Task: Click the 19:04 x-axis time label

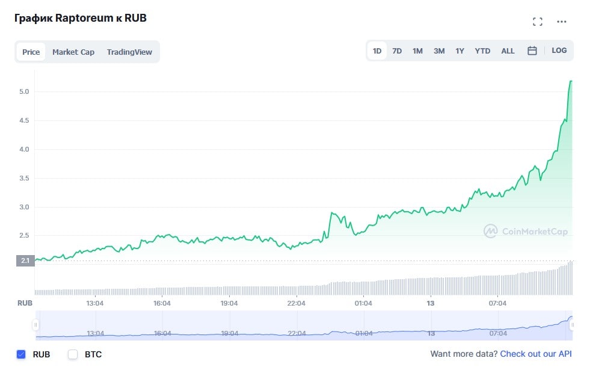Action: [x=229, y=303]
